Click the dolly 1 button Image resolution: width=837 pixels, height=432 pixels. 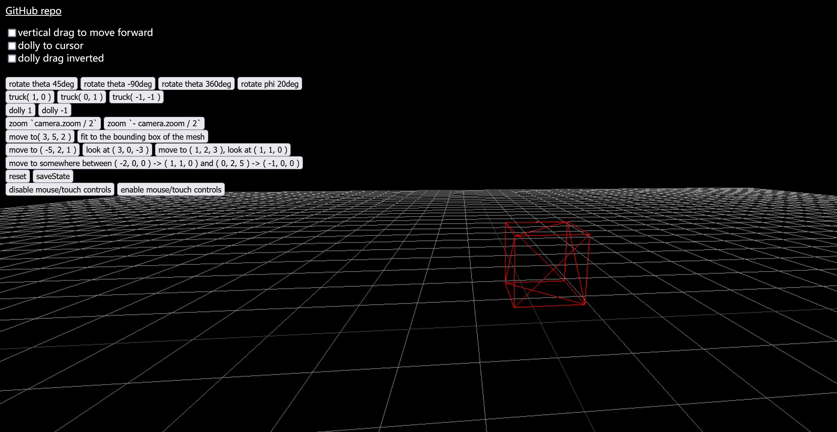(x=21, y=110)
